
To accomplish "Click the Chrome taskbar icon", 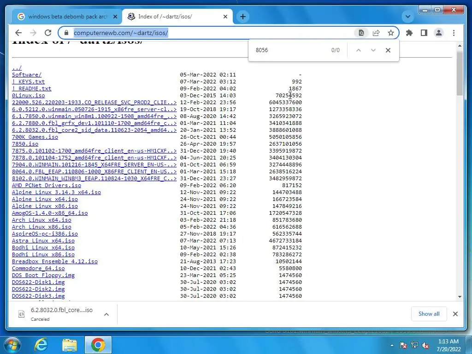I will point(98,345).
